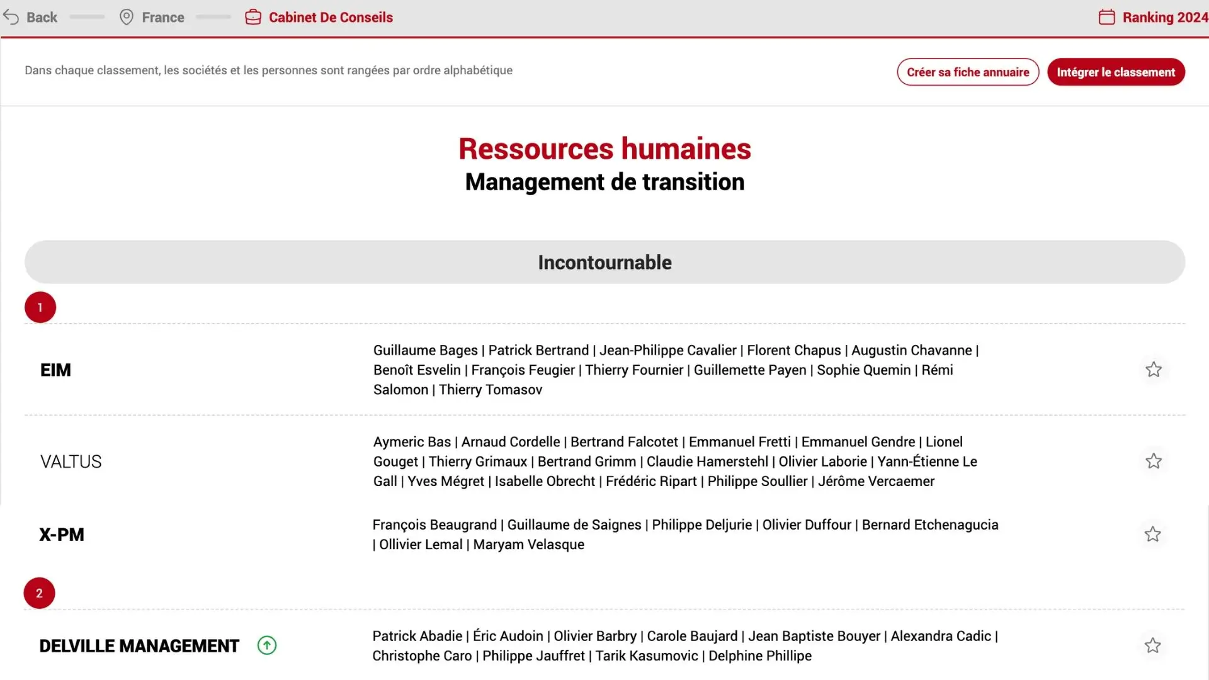
Task: Open the EIM firm name
Action: [x=55, y=370]
